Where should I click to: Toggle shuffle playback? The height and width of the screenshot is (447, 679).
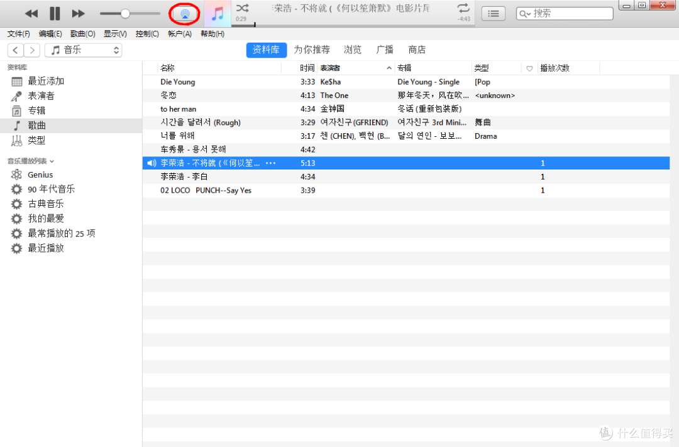tap(243, 8)
